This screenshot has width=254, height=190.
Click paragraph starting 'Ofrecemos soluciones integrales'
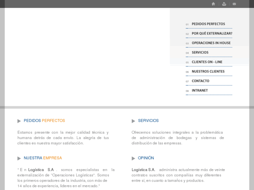[x=178, y=138]
